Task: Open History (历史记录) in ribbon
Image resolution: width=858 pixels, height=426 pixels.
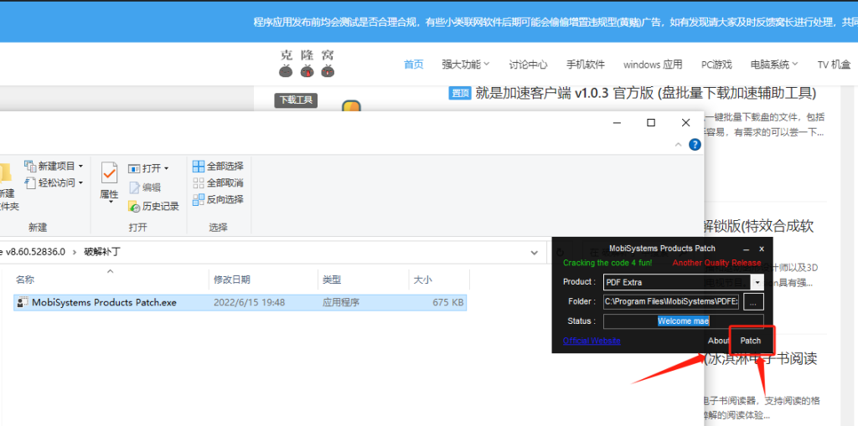Action: click(153, 206)
